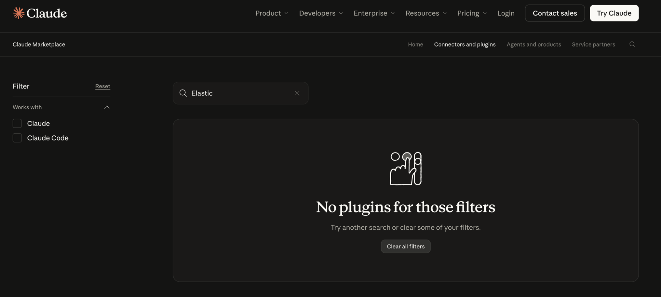This screenshot has height=297, width=661.
Task: Click the Contact sales button
Action: (x=555, y=13)
